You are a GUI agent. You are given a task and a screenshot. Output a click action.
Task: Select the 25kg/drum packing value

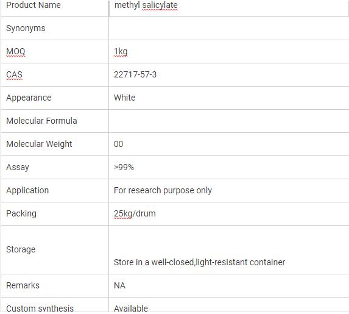click(135, 213)
